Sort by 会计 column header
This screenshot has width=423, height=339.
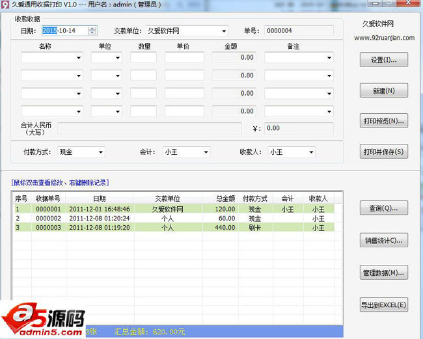coord(288,198)
